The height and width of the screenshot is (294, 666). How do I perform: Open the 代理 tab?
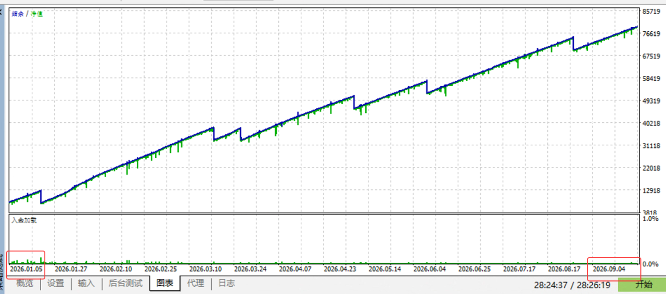[196, 284]
